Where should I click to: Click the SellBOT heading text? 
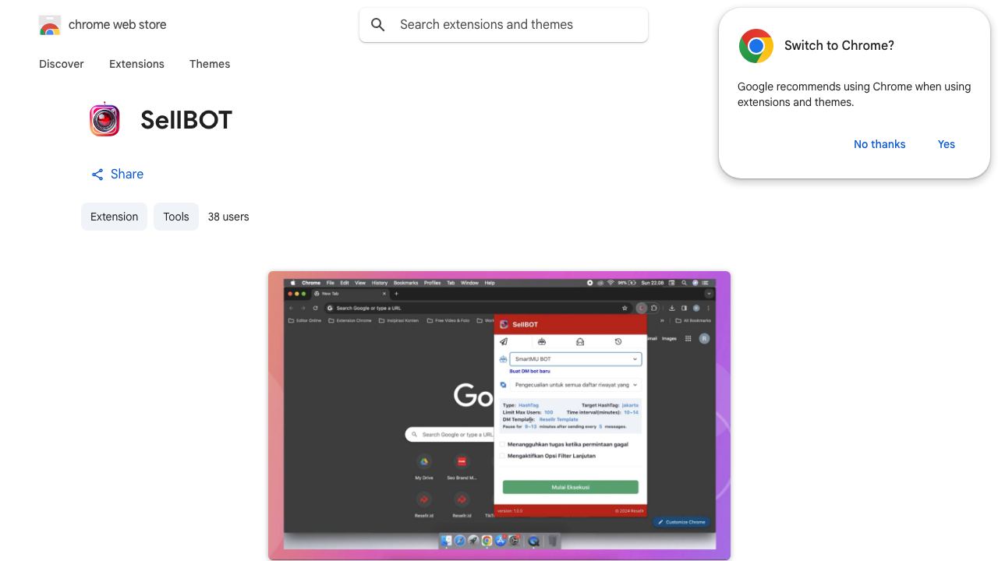coord(186,120)
